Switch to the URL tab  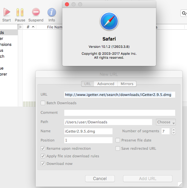87,84
